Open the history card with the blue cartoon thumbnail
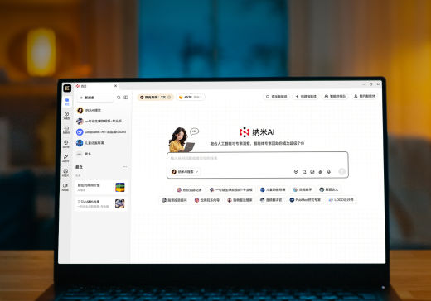 point(101,203)
